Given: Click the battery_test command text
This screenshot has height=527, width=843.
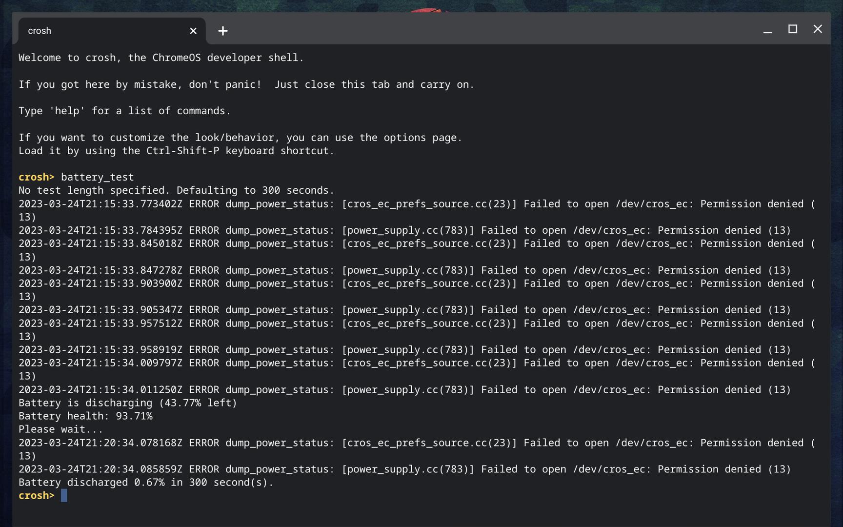Looking at the screenshot, I should [97, 177].
